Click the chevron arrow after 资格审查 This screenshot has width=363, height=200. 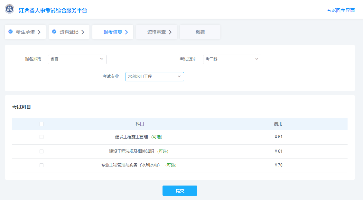[170, 32]
